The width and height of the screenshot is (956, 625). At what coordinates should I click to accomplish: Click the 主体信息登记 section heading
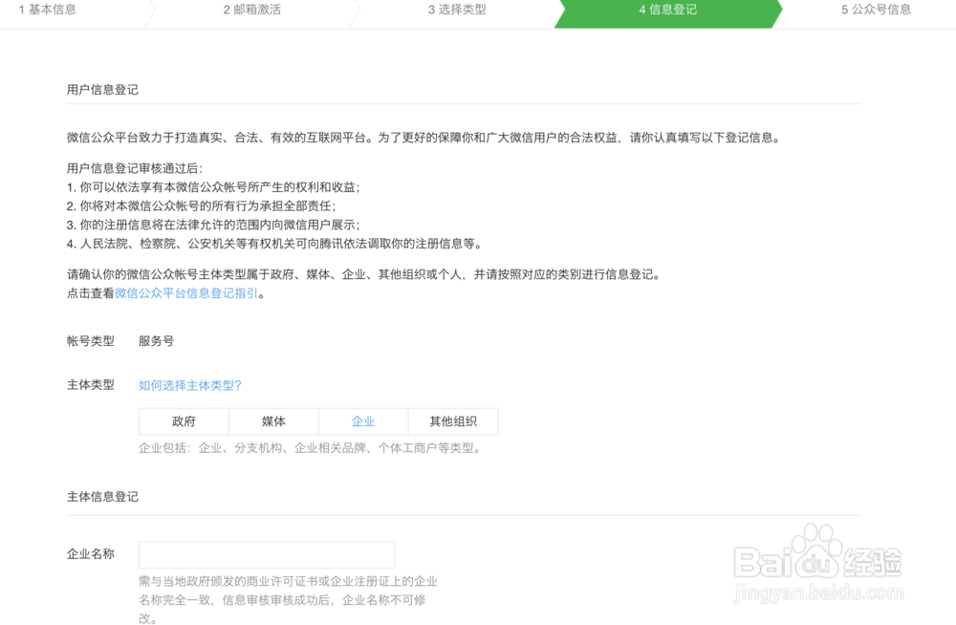(x=102, y=497)
